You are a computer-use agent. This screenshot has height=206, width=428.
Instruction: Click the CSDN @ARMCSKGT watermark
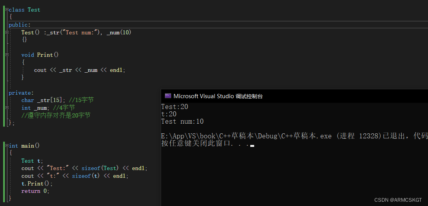point(398,200)
